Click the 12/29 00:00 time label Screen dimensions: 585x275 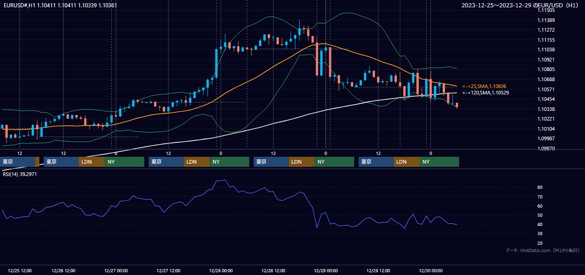click(326, 270)
